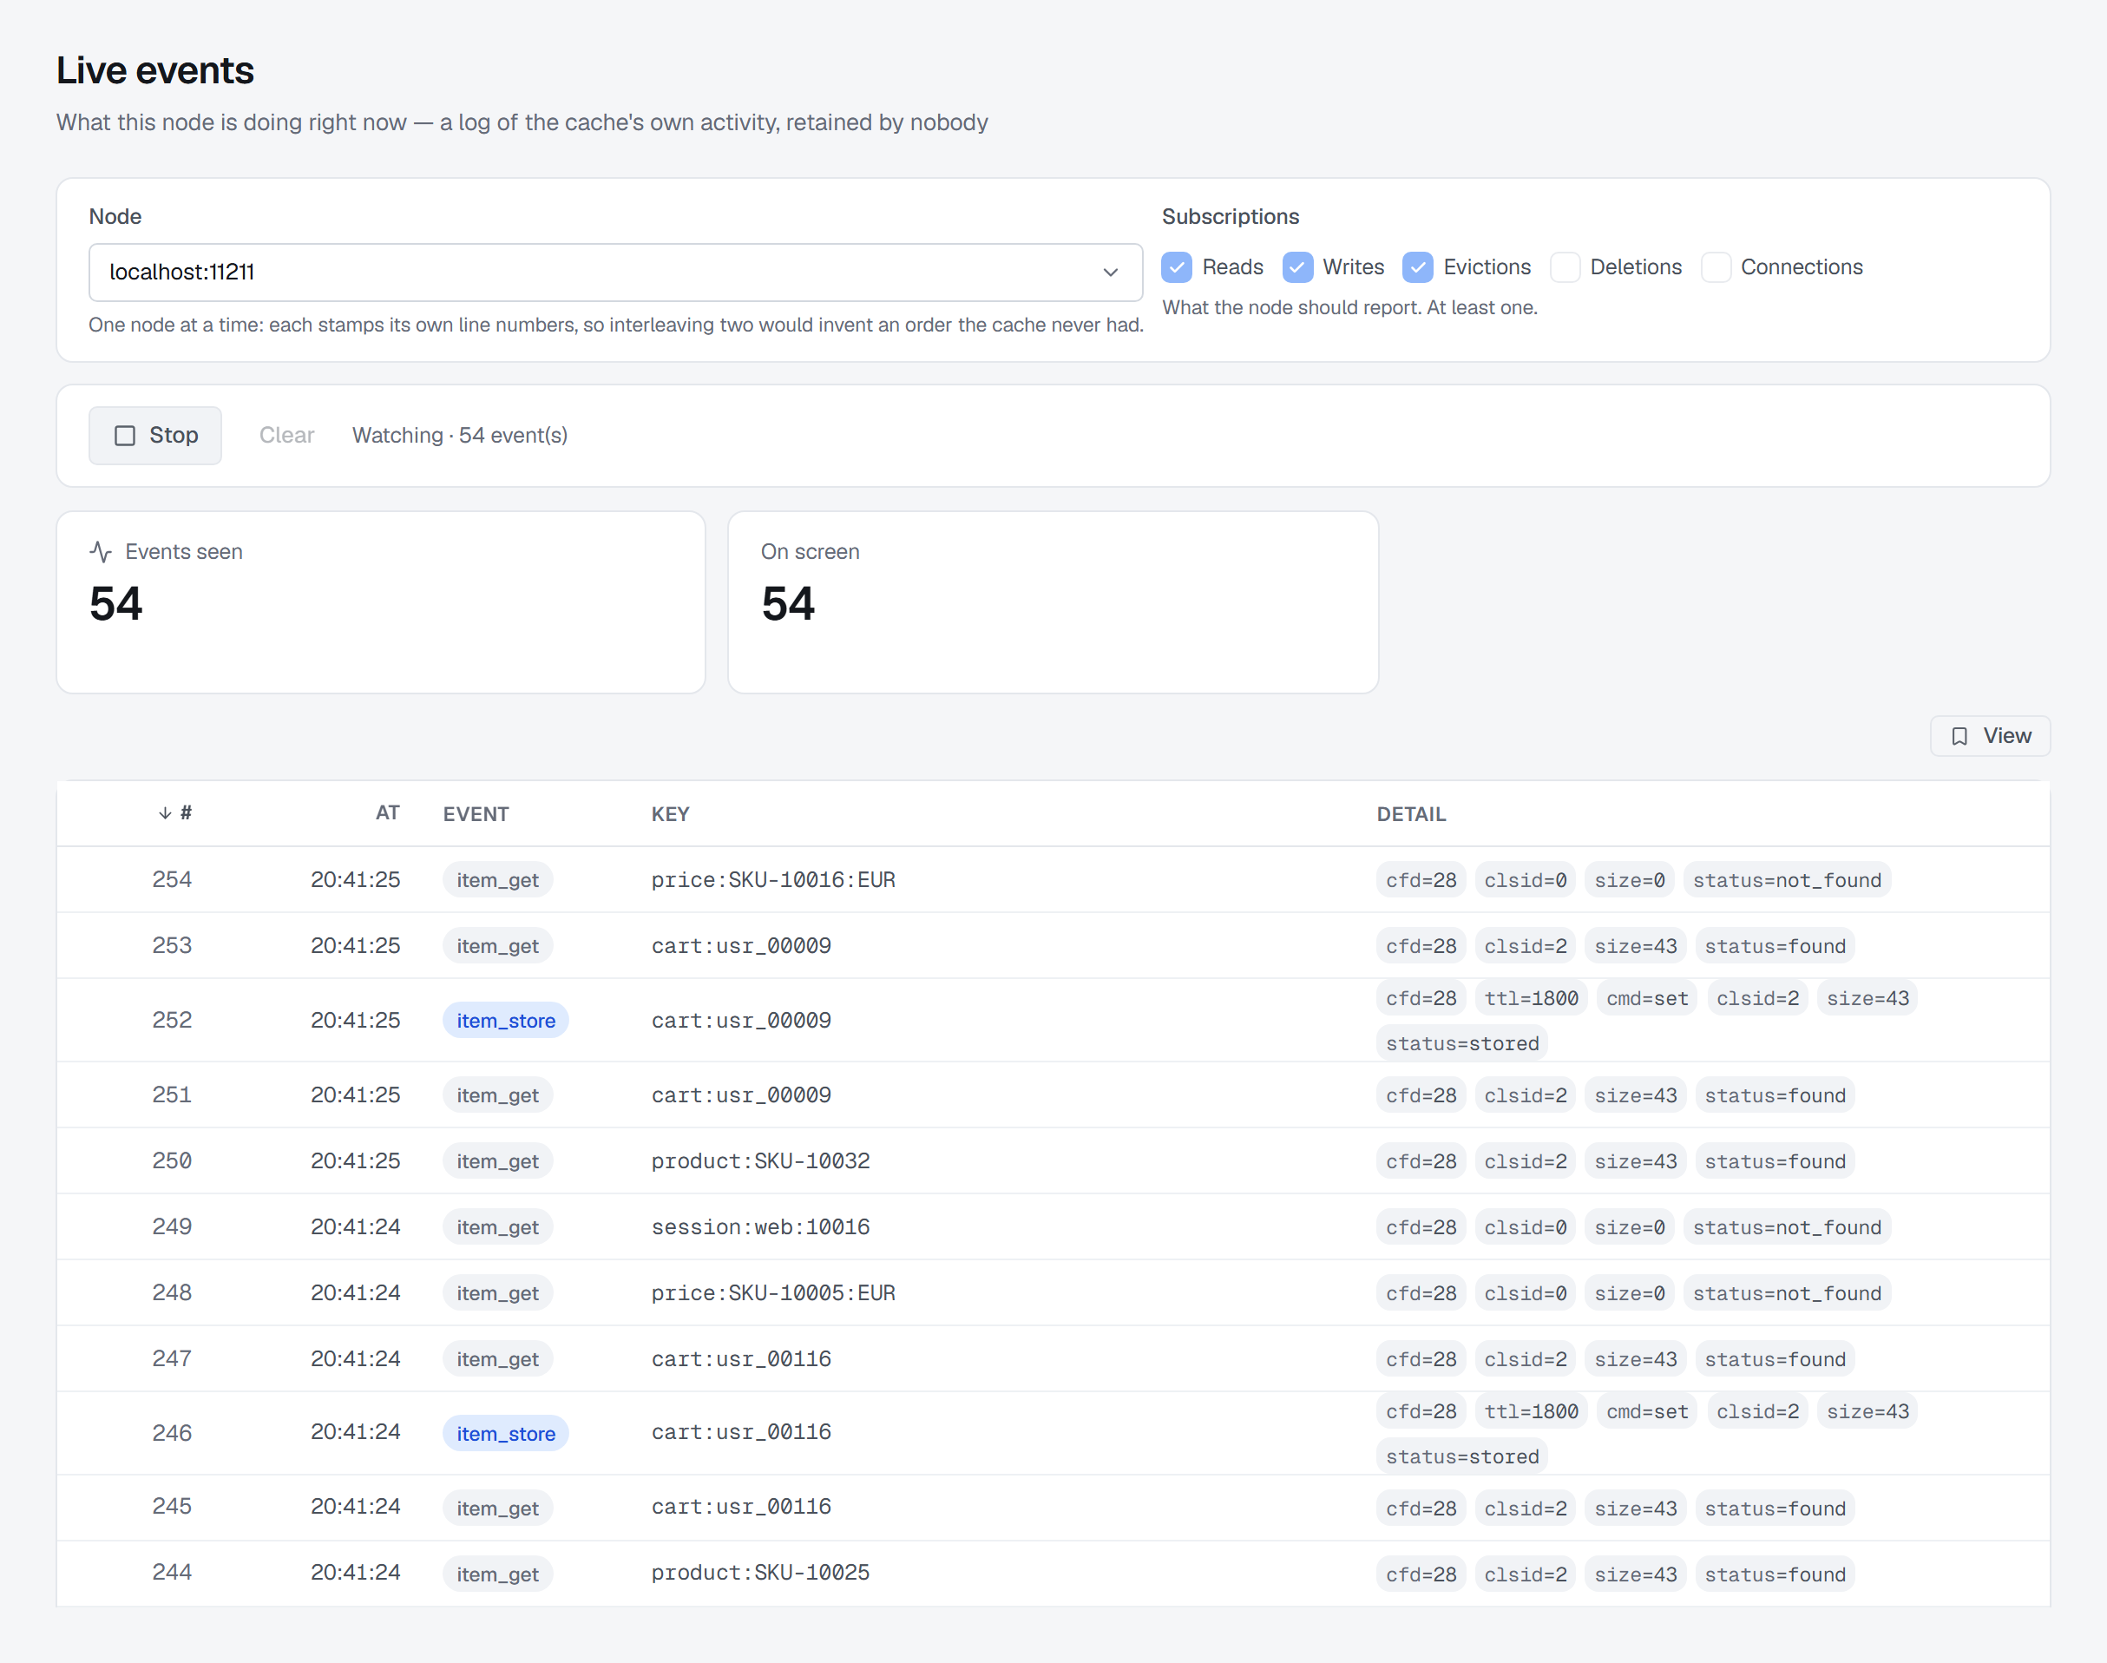Uncheck the Evictions subscription
Image resolution: width=2107 pixels, height=1663 pixels.
pos(1418,266)
